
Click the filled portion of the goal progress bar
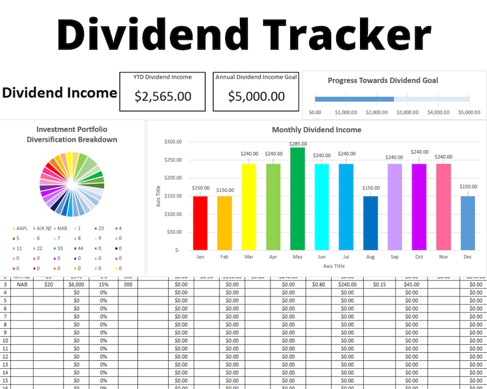pyautogui.click(x=355, y=99)
